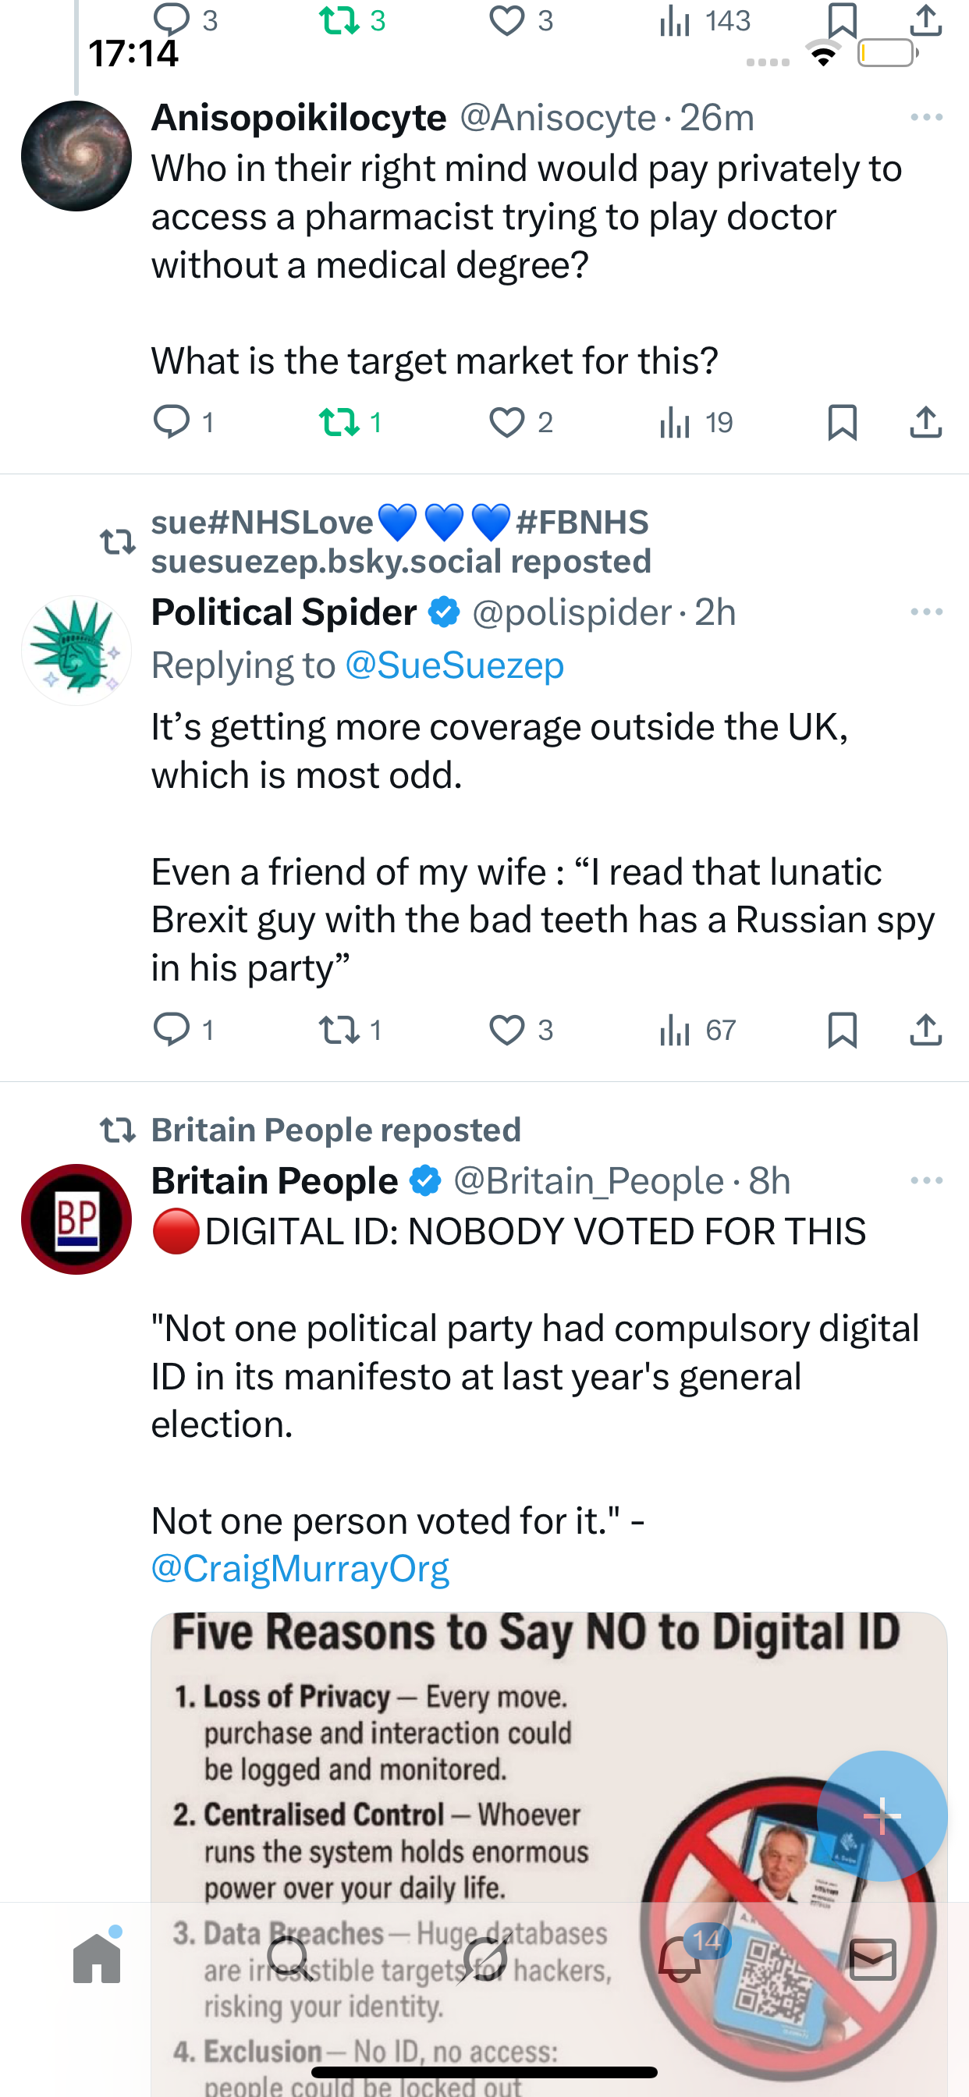The height and width of the screenshot is (2097, 969).
Task: Open more options for Anisopoikilocyte's post
Action: point(927,118)
